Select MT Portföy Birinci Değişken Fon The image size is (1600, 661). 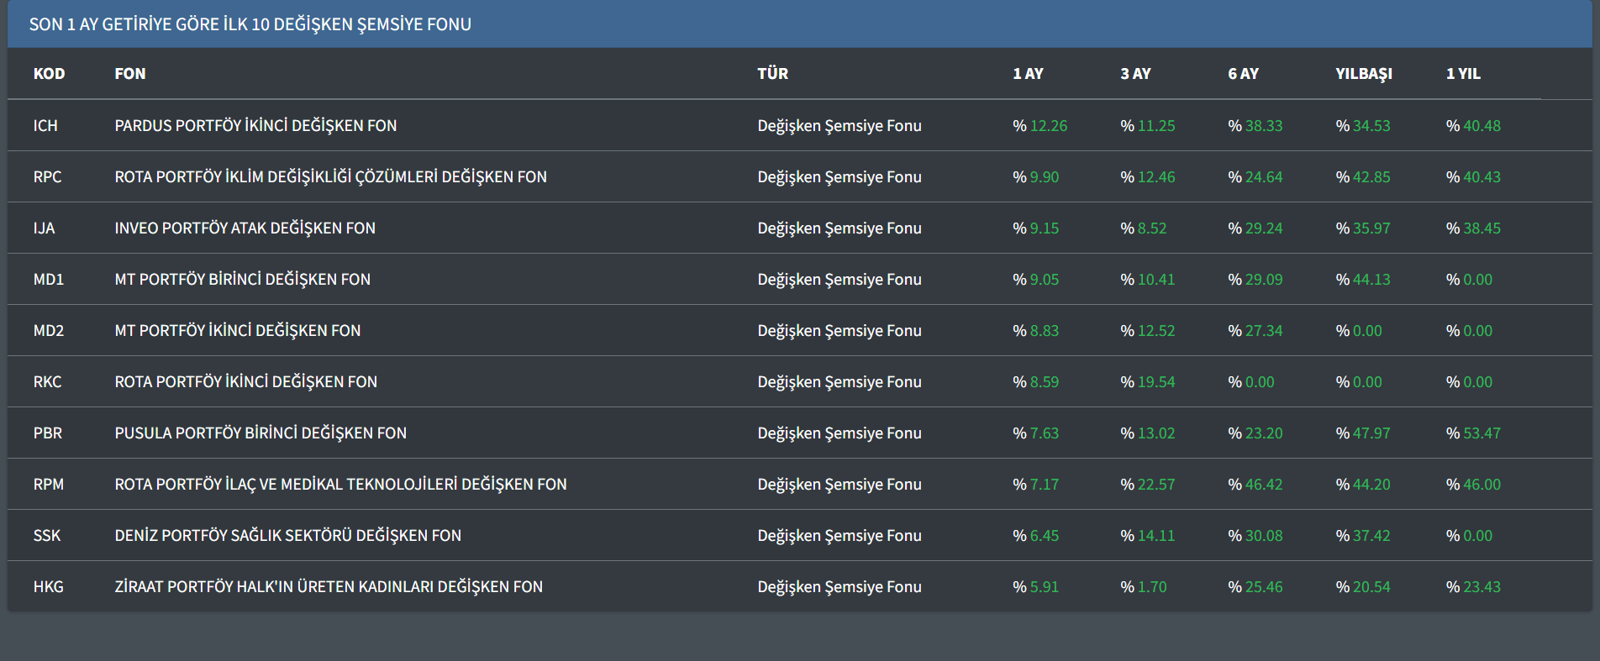pos(242,280)
